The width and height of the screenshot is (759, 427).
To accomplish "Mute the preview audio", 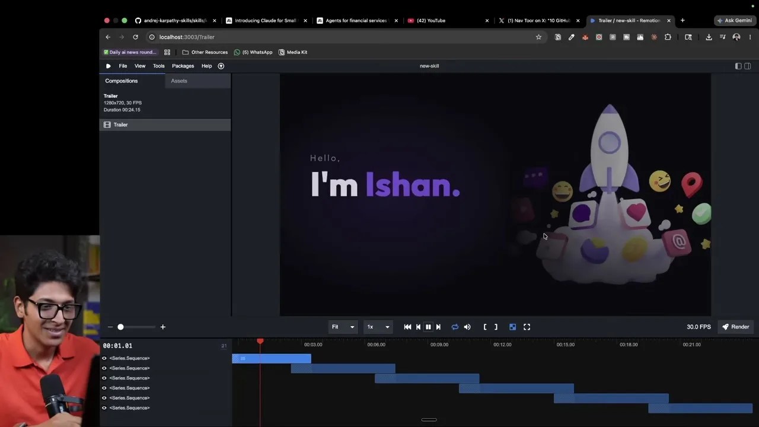I will [467, 327].
